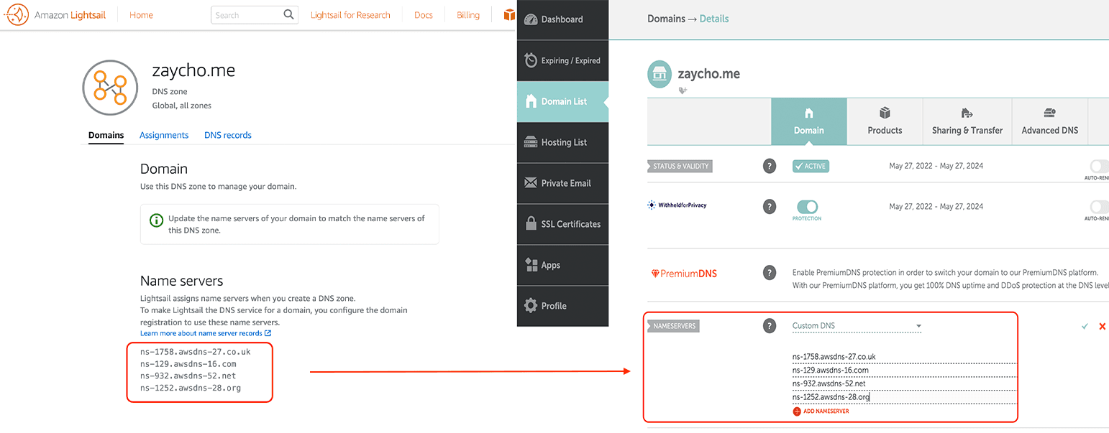
Task: Click ns-1758.awsdns-27.co.uk in Lightsail name servers
Action: (x=196, y=352)
